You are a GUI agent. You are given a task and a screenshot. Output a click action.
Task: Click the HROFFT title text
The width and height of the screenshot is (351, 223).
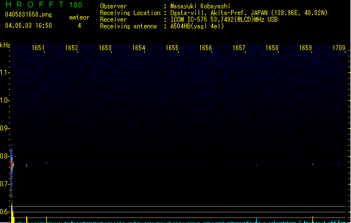pyautogui.click(x=35, y=4)
